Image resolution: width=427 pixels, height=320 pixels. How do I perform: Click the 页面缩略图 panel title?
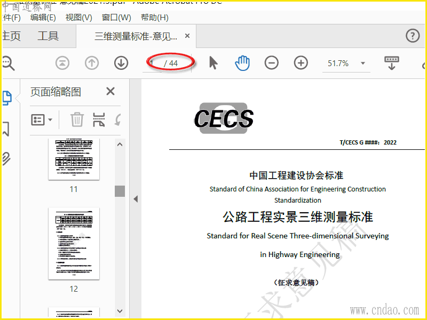pyautogui.click(x=56, y=92)
